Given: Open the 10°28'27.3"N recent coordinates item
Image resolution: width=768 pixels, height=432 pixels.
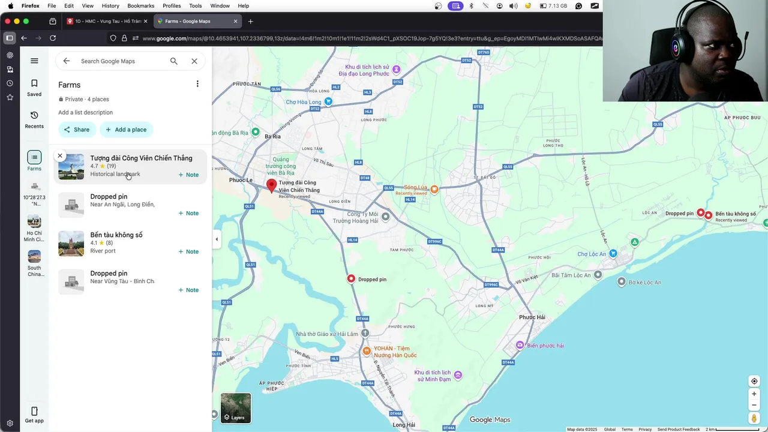Looking at the screenshot, I should click(x=34, y=194).
